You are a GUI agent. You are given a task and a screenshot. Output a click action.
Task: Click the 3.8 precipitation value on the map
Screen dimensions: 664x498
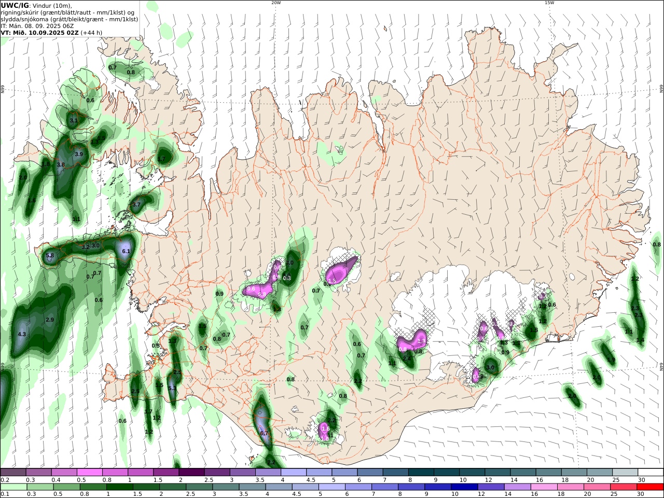click(x=61, y=164)
